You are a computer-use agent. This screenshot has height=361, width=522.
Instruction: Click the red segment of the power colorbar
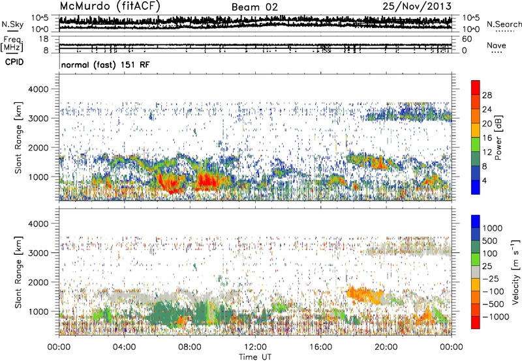(x=476, y=87)
